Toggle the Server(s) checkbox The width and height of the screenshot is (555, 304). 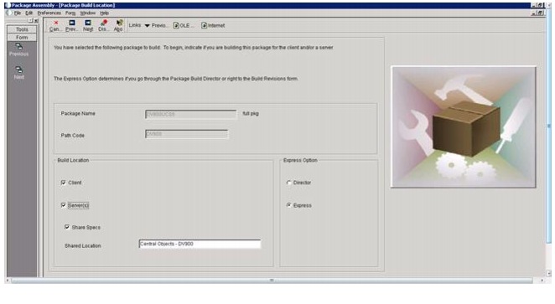coord(64,205)
